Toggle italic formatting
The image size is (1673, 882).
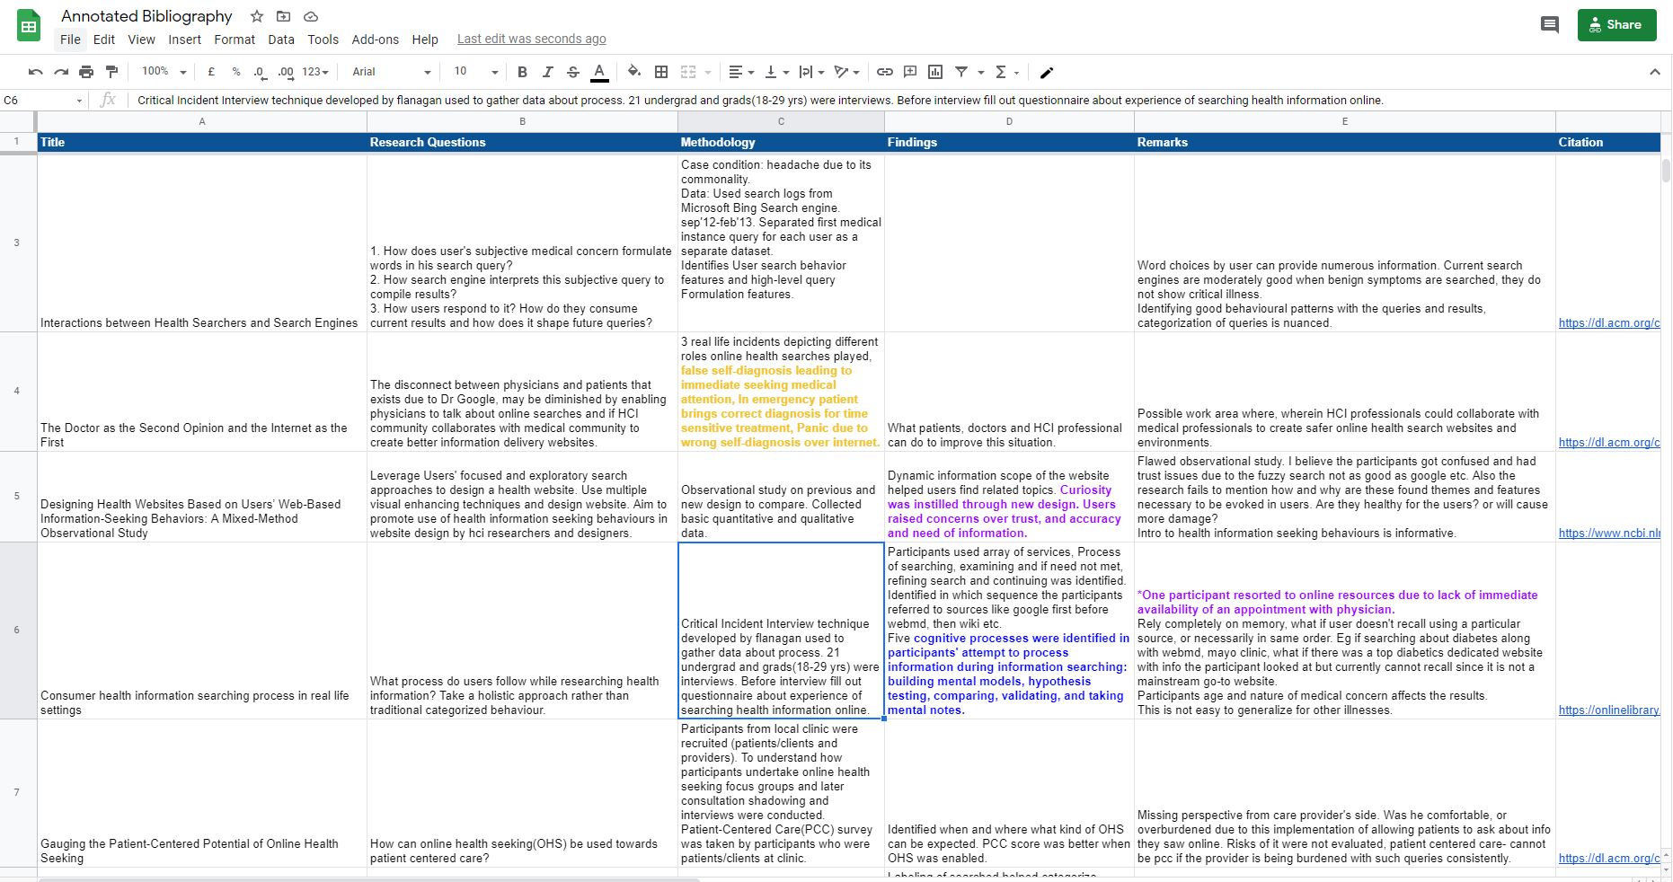tap(547, 72)
